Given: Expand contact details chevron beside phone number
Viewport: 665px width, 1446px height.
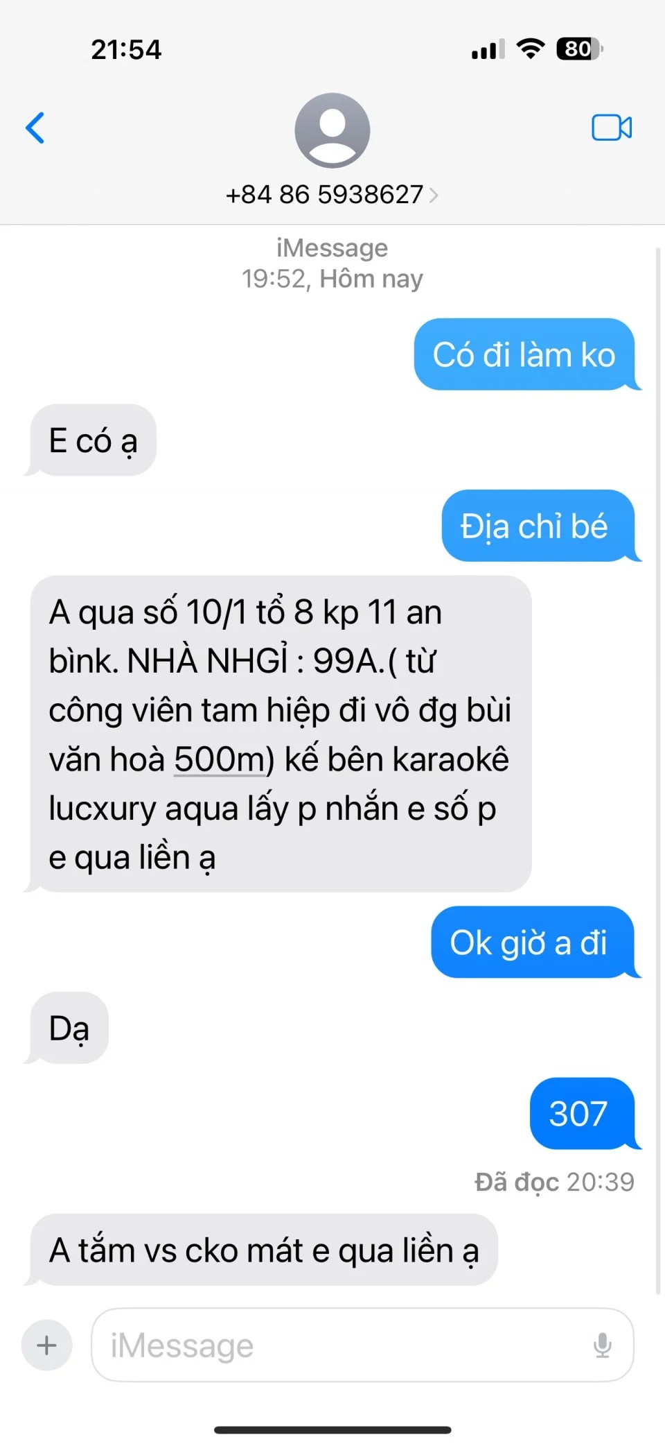Looking at the screenshot, I should pos(434,195).
